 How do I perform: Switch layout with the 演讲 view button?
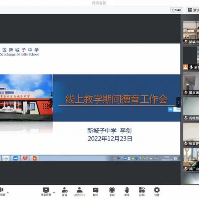click(x=193, y=10)
